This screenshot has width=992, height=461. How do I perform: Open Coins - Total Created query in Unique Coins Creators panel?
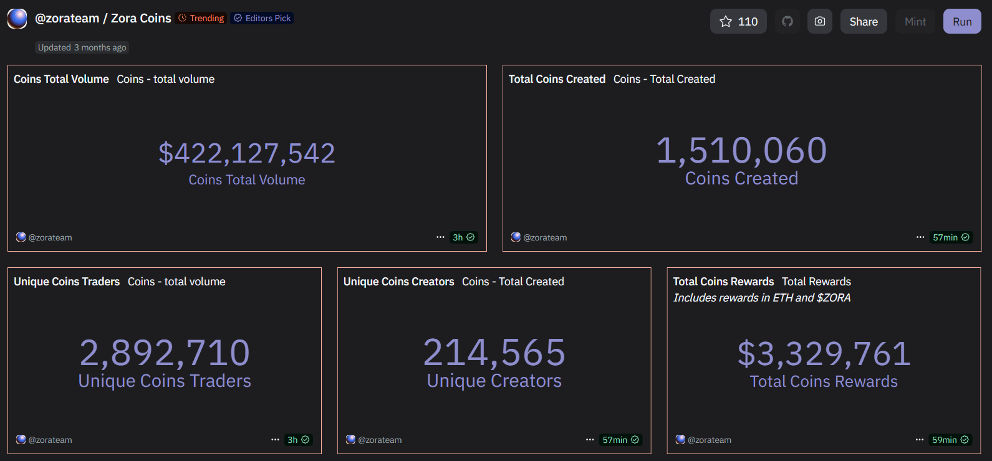click(513, 282)
